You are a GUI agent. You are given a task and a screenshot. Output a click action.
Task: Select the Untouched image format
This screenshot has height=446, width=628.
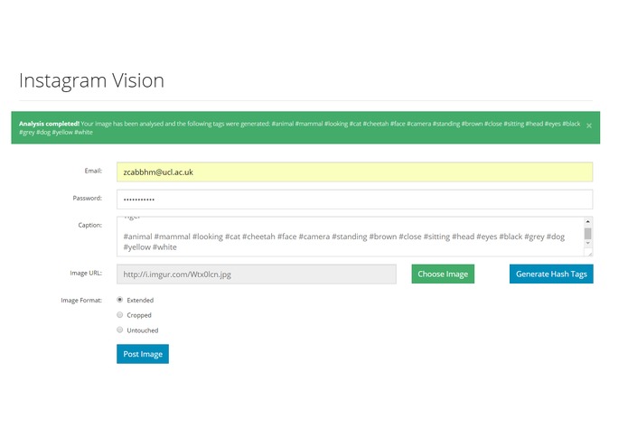tap(120, 330)
